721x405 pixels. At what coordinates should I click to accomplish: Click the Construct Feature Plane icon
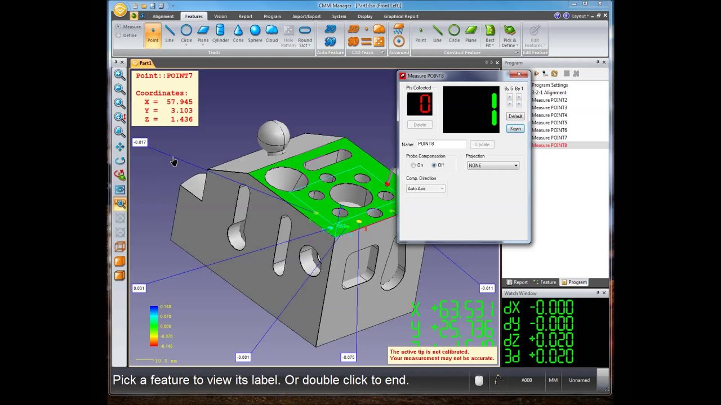471,34
